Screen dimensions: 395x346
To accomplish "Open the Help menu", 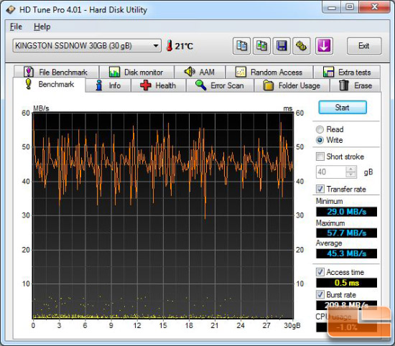I will [42, 27].
